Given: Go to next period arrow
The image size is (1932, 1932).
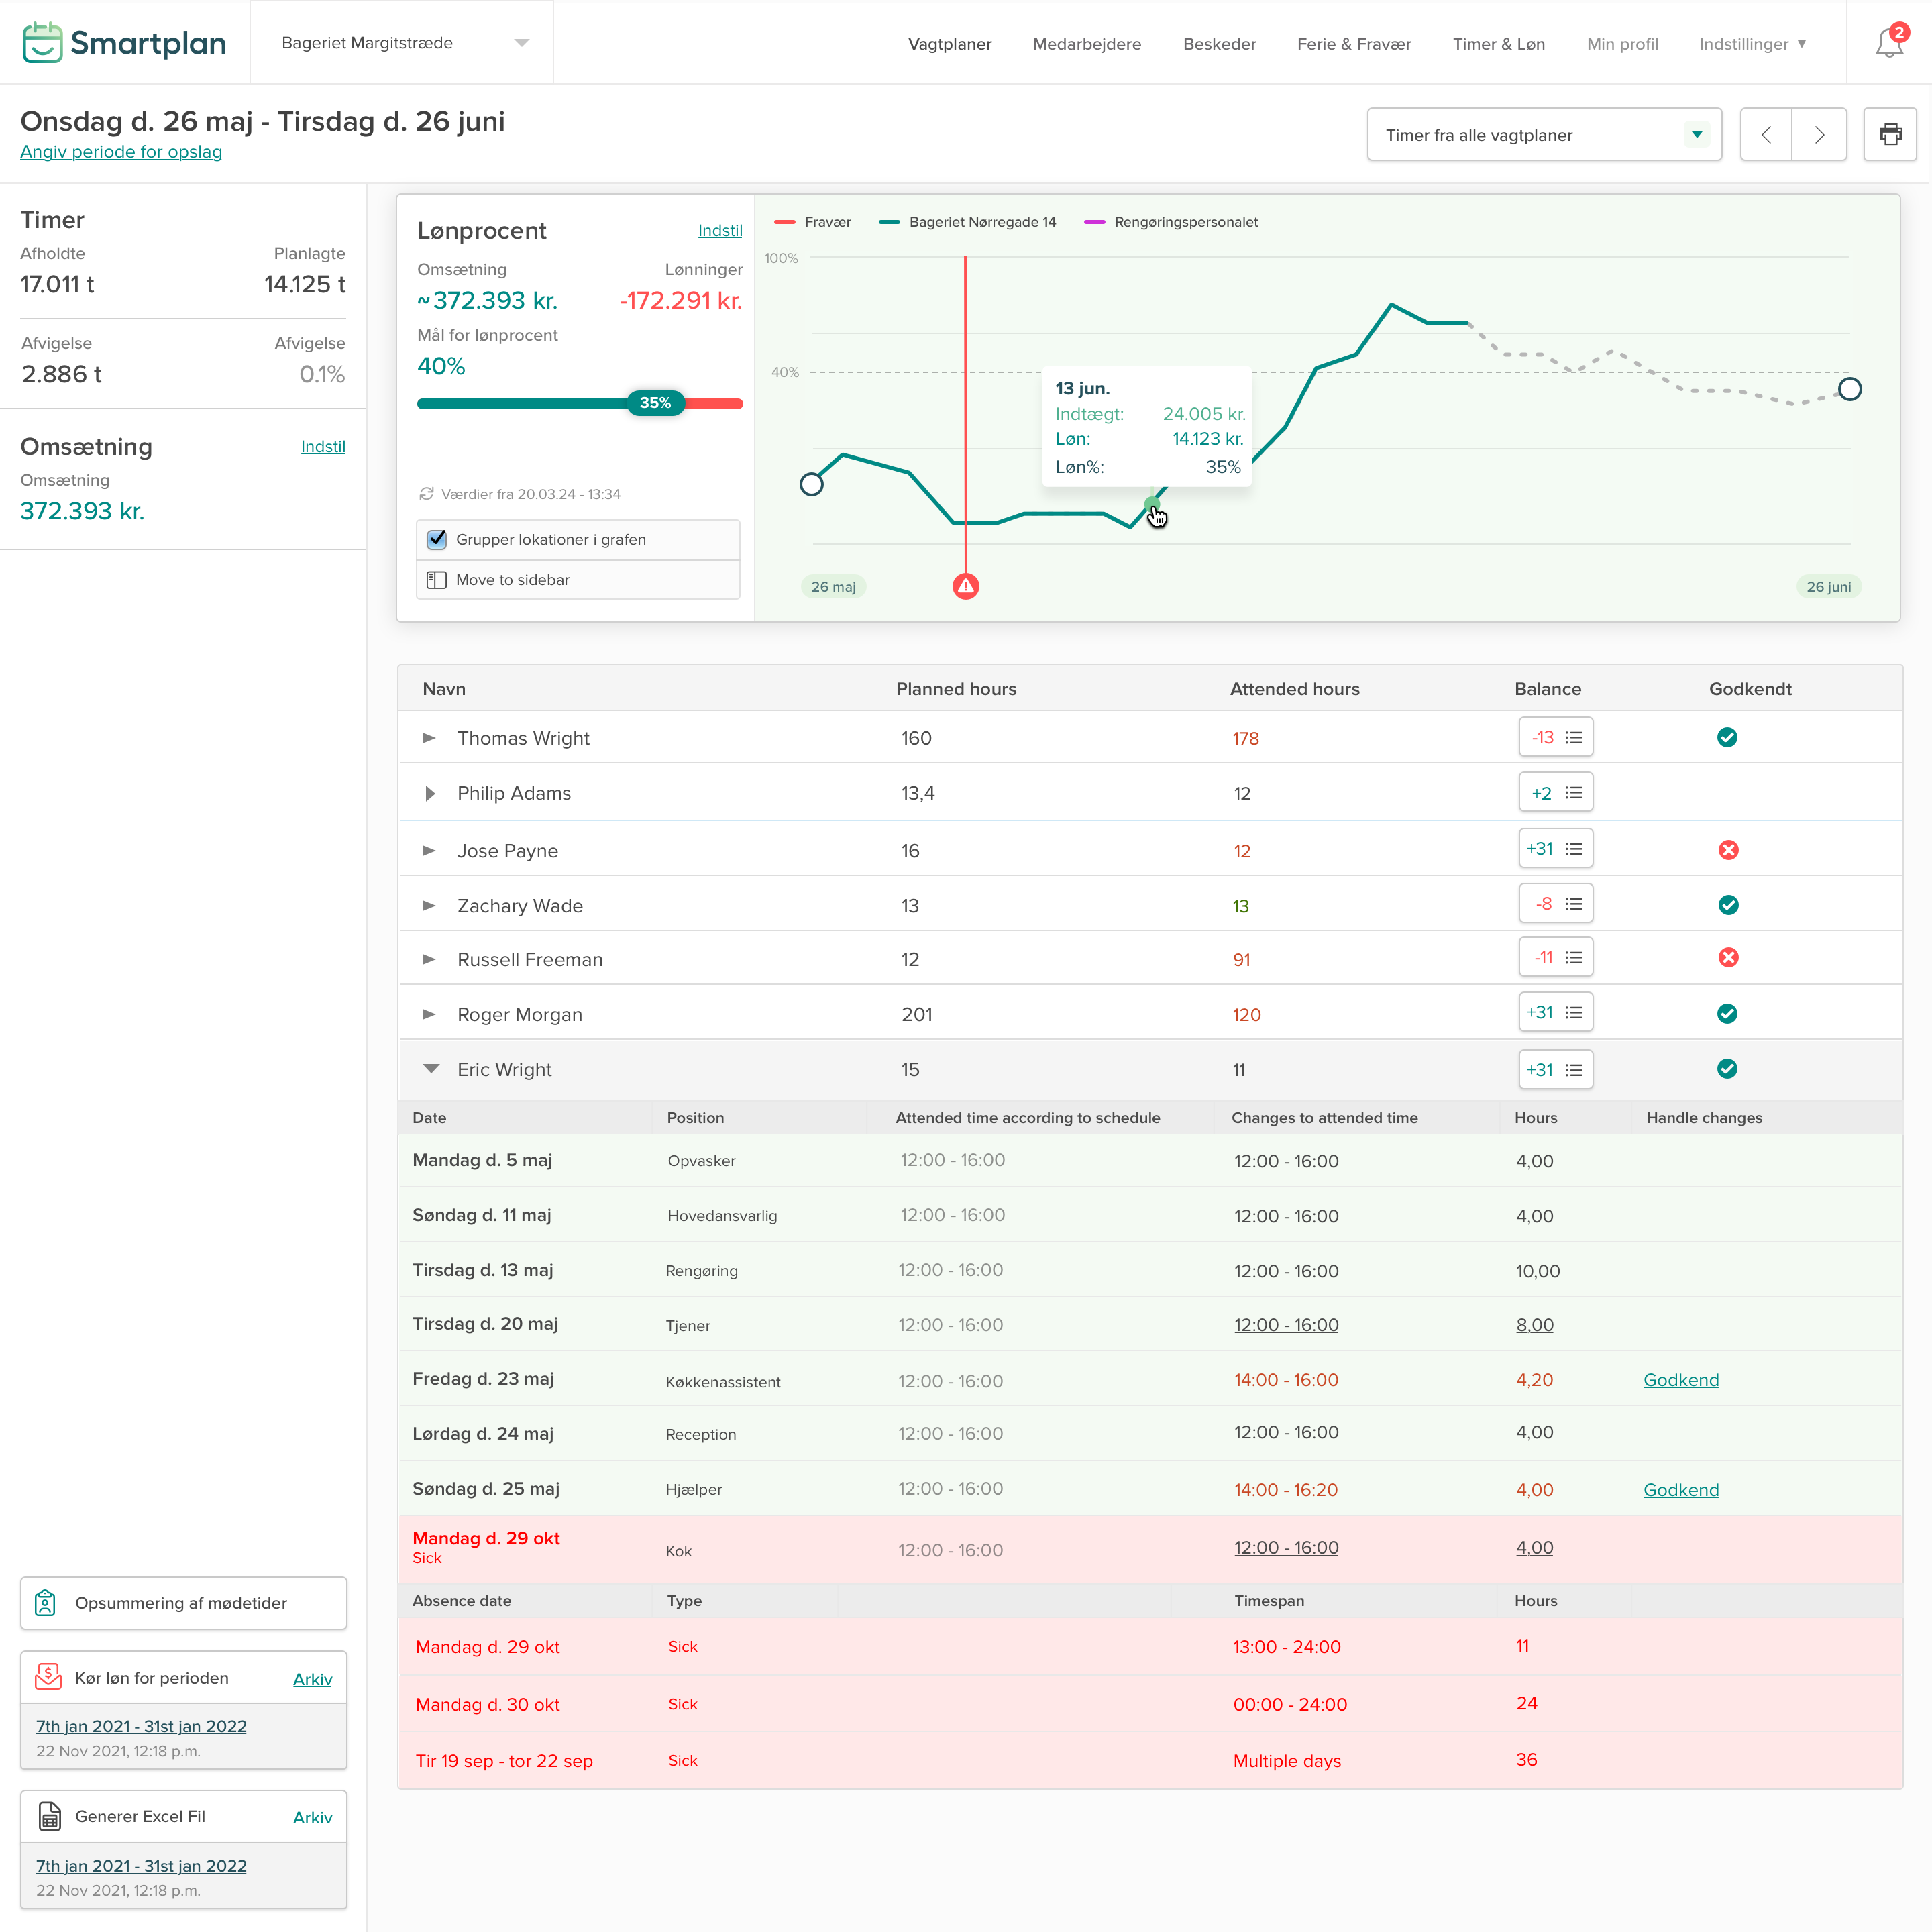Looking at the screenshot, I should pyautogui.click(x=1819, y=134).
